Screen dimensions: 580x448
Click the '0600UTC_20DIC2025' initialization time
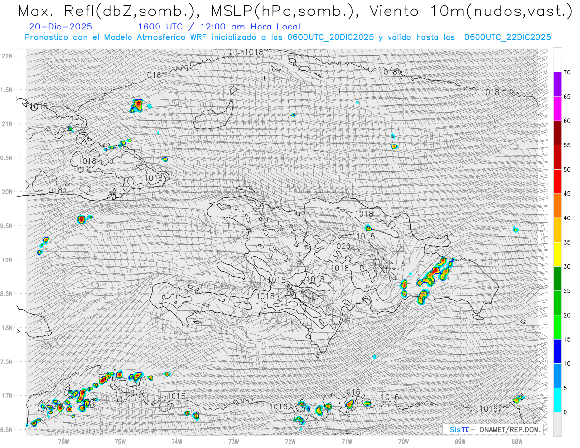(x=330, y=37)
